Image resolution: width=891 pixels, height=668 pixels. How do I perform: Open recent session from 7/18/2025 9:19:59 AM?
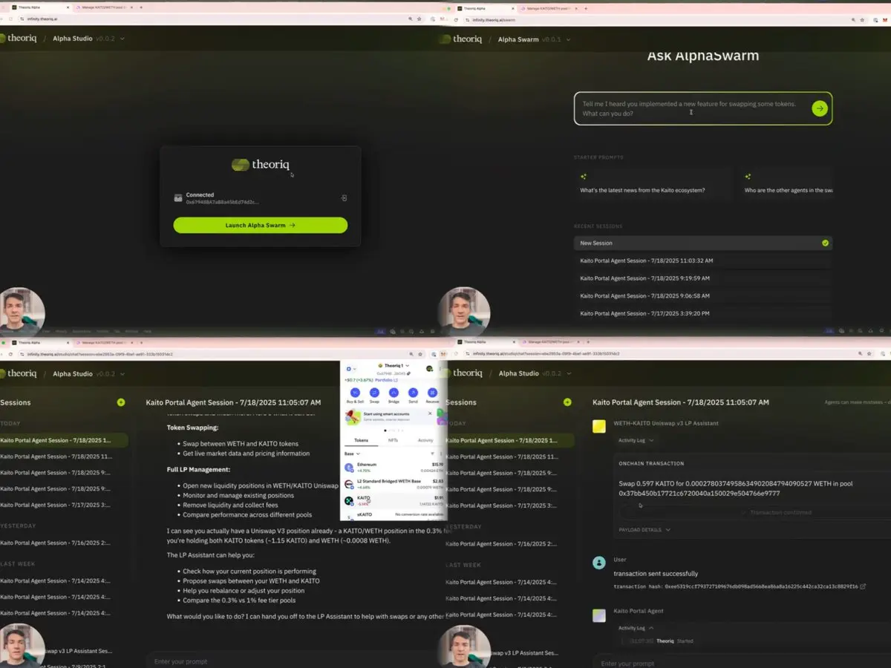point(703,278)
